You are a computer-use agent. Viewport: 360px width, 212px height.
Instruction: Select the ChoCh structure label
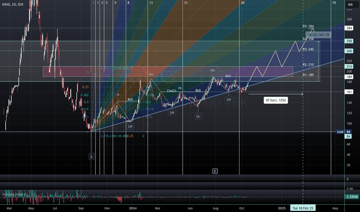pyautogui.click(x=172, y=91)
